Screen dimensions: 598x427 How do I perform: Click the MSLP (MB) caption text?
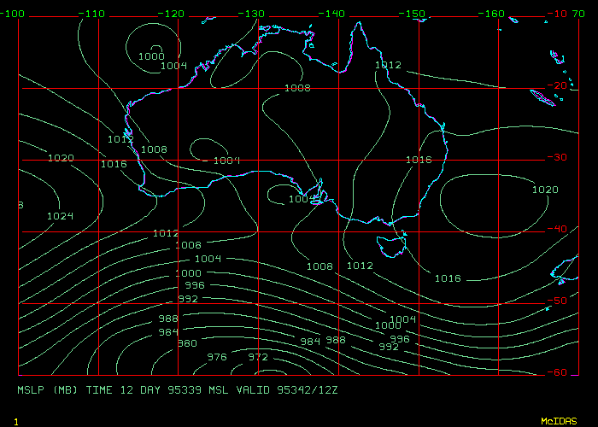click(49, 389)
